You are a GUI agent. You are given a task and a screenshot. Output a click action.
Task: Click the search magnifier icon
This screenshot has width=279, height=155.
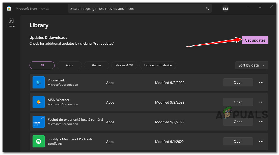tap(207, 9)
